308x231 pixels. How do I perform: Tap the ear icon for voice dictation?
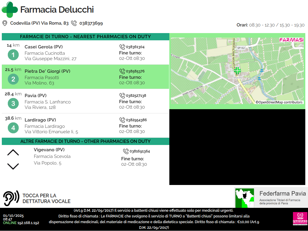(11, 198)
